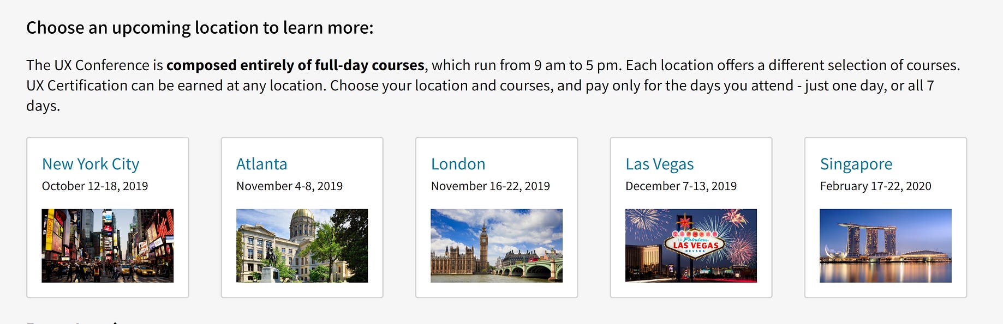1003x324 pixels.
Task: Select the November 4-8, 2019 date text
Action: [289, 186]
